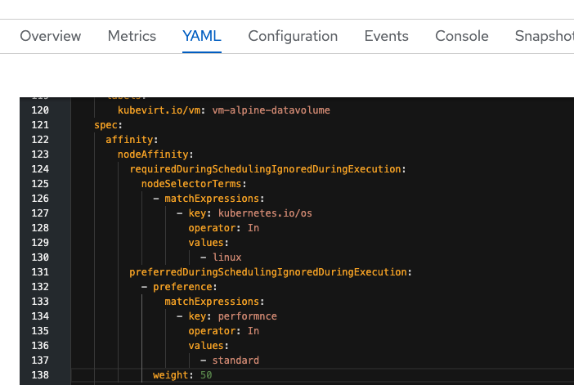
Task: Switch to the Console tab
Action: coord(462,36)
